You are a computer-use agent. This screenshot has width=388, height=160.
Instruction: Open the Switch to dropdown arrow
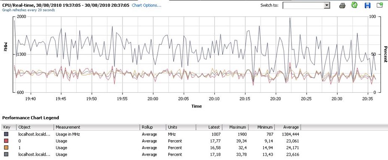click(327, 5)
